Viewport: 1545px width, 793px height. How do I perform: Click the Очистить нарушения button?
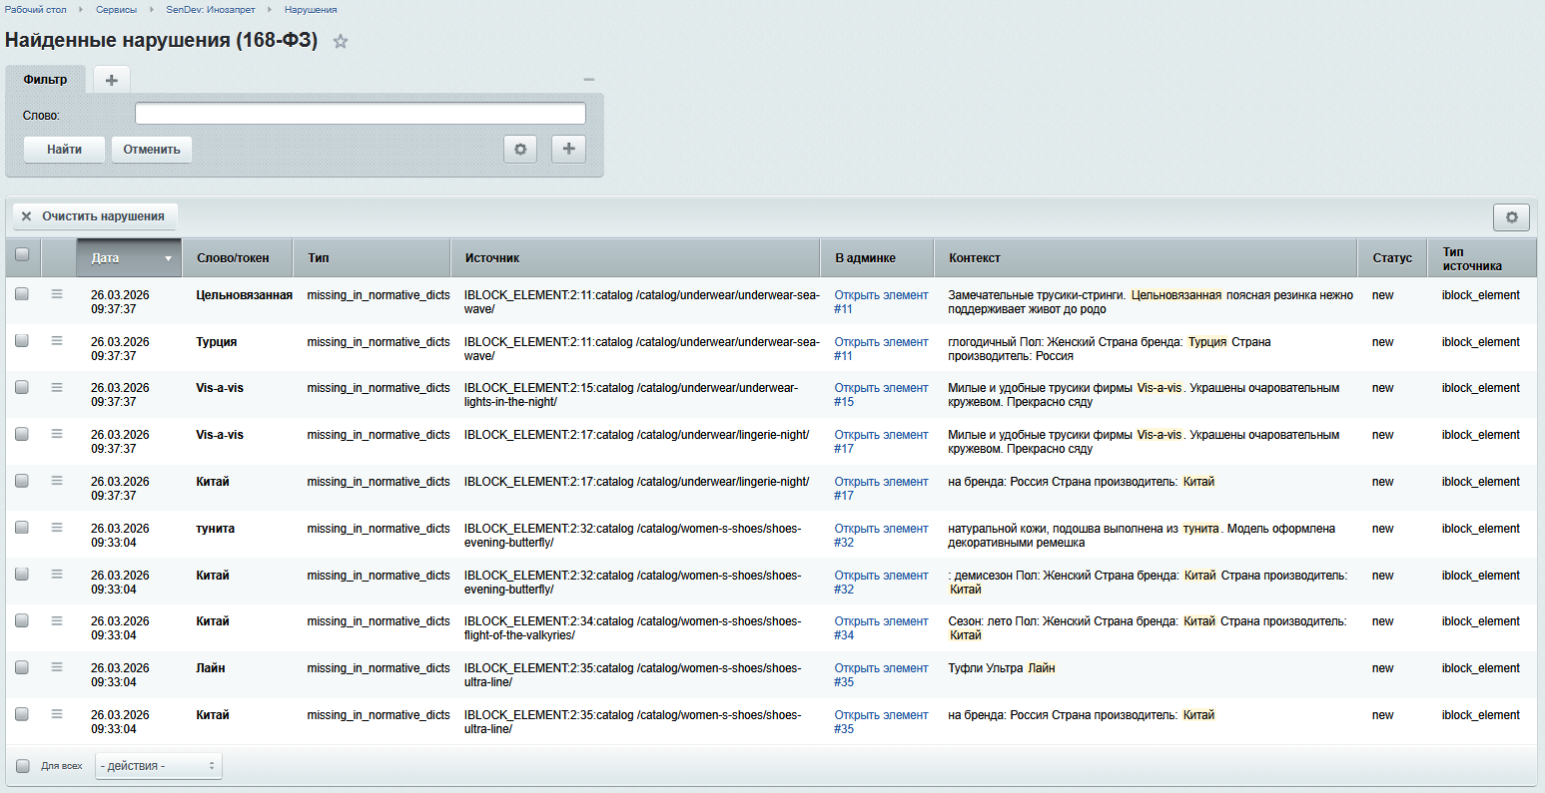coord(94,216)
